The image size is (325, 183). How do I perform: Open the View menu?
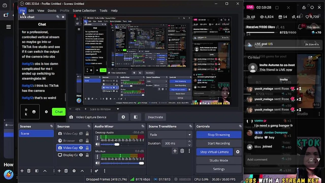(x=41, y=11)
